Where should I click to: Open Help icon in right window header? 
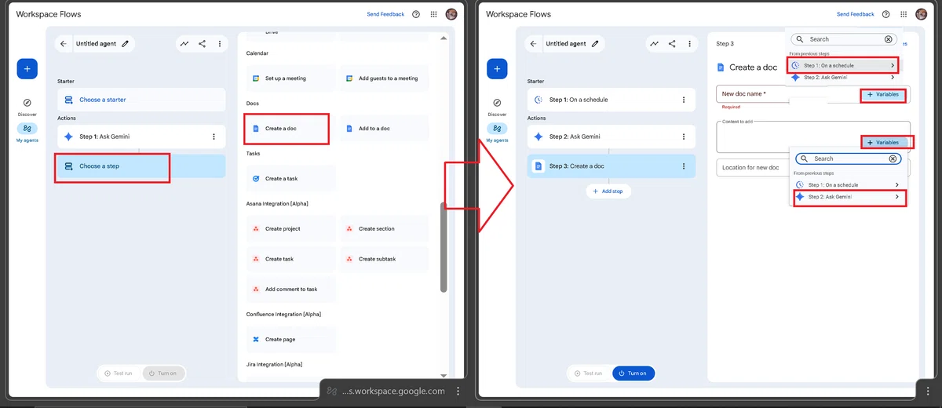(885, 14)
